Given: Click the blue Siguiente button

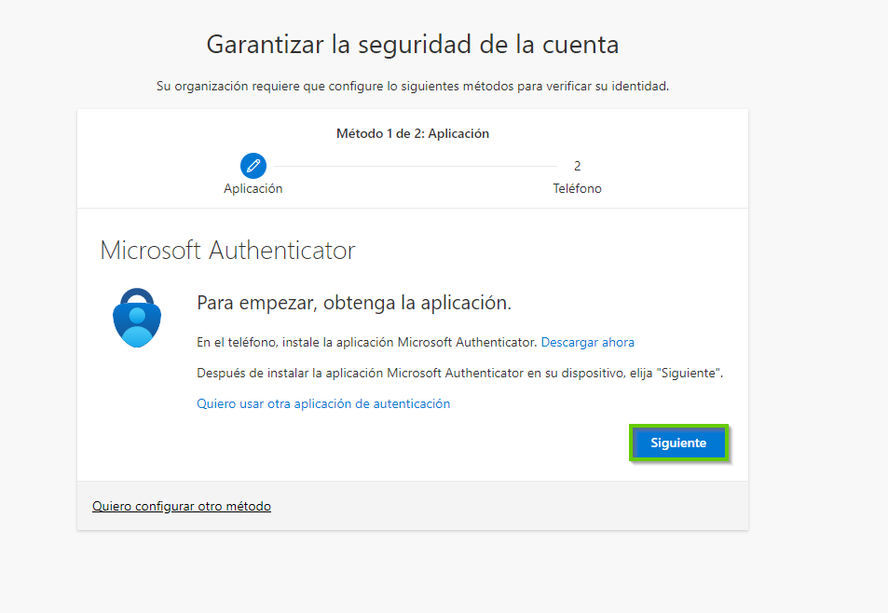Looking at the screenshot, I should (x=678, y=443).
